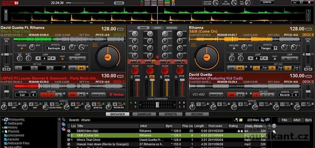
Task: Switch to the EFFECTS tab
Action: point(170,114)
